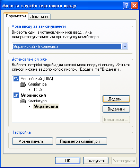Select the keyboard icon under Английский (США)

click(x=23, y=84)
